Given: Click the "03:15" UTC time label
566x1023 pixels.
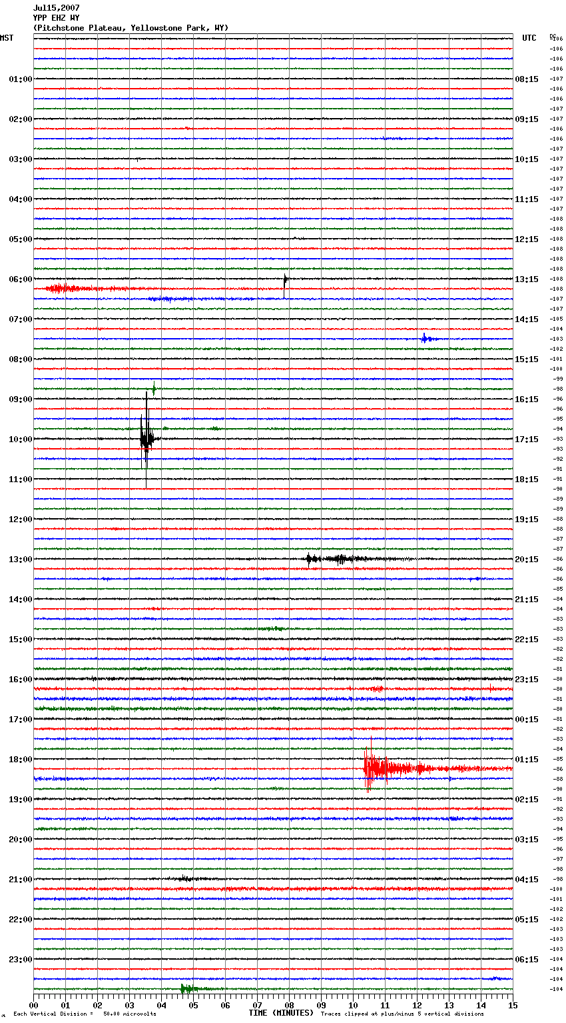Looking at the screenshot, I should tap(527, 840).
